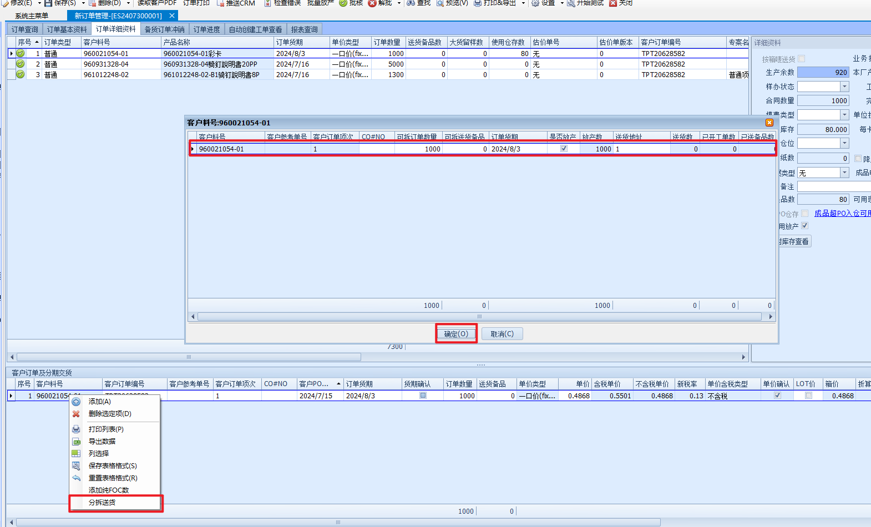The height and width of the screenshot is (527, 871).
Task: Click the 读取客户PDF toolbar button
Action: click(157, 3)
